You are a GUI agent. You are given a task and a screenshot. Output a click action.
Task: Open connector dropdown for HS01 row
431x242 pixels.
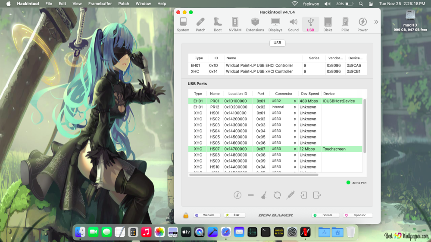(284, 113)
